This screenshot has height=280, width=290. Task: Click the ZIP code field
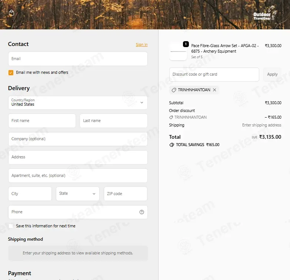126,194
